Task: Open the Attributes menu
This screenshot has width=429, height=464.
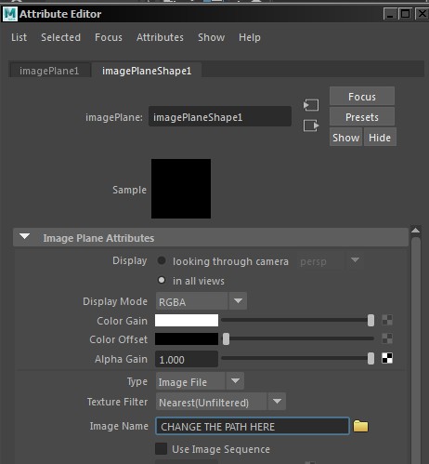Action: [x=160, y=37]
